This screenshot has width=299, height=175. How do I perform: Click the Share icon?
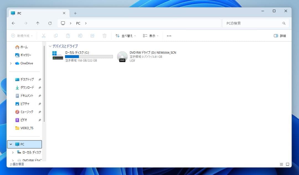92,36
